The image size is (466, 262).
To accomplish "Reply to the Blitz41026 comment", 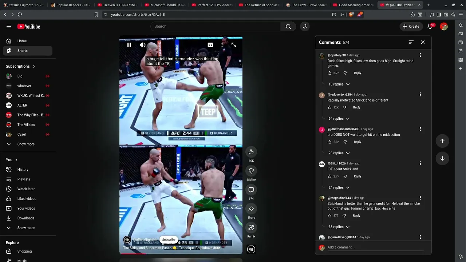I will (x=358, y=176).
